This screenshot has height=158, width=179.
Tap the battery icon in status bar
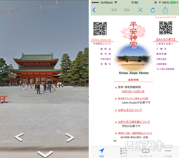pyautogui.click(x=173, y=2)
